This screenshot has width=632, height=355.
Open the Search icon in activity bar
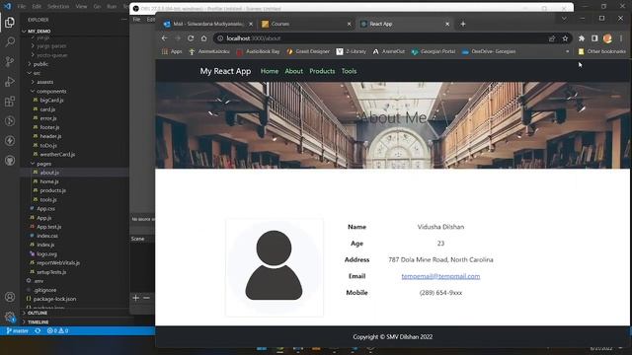point(10,41)
